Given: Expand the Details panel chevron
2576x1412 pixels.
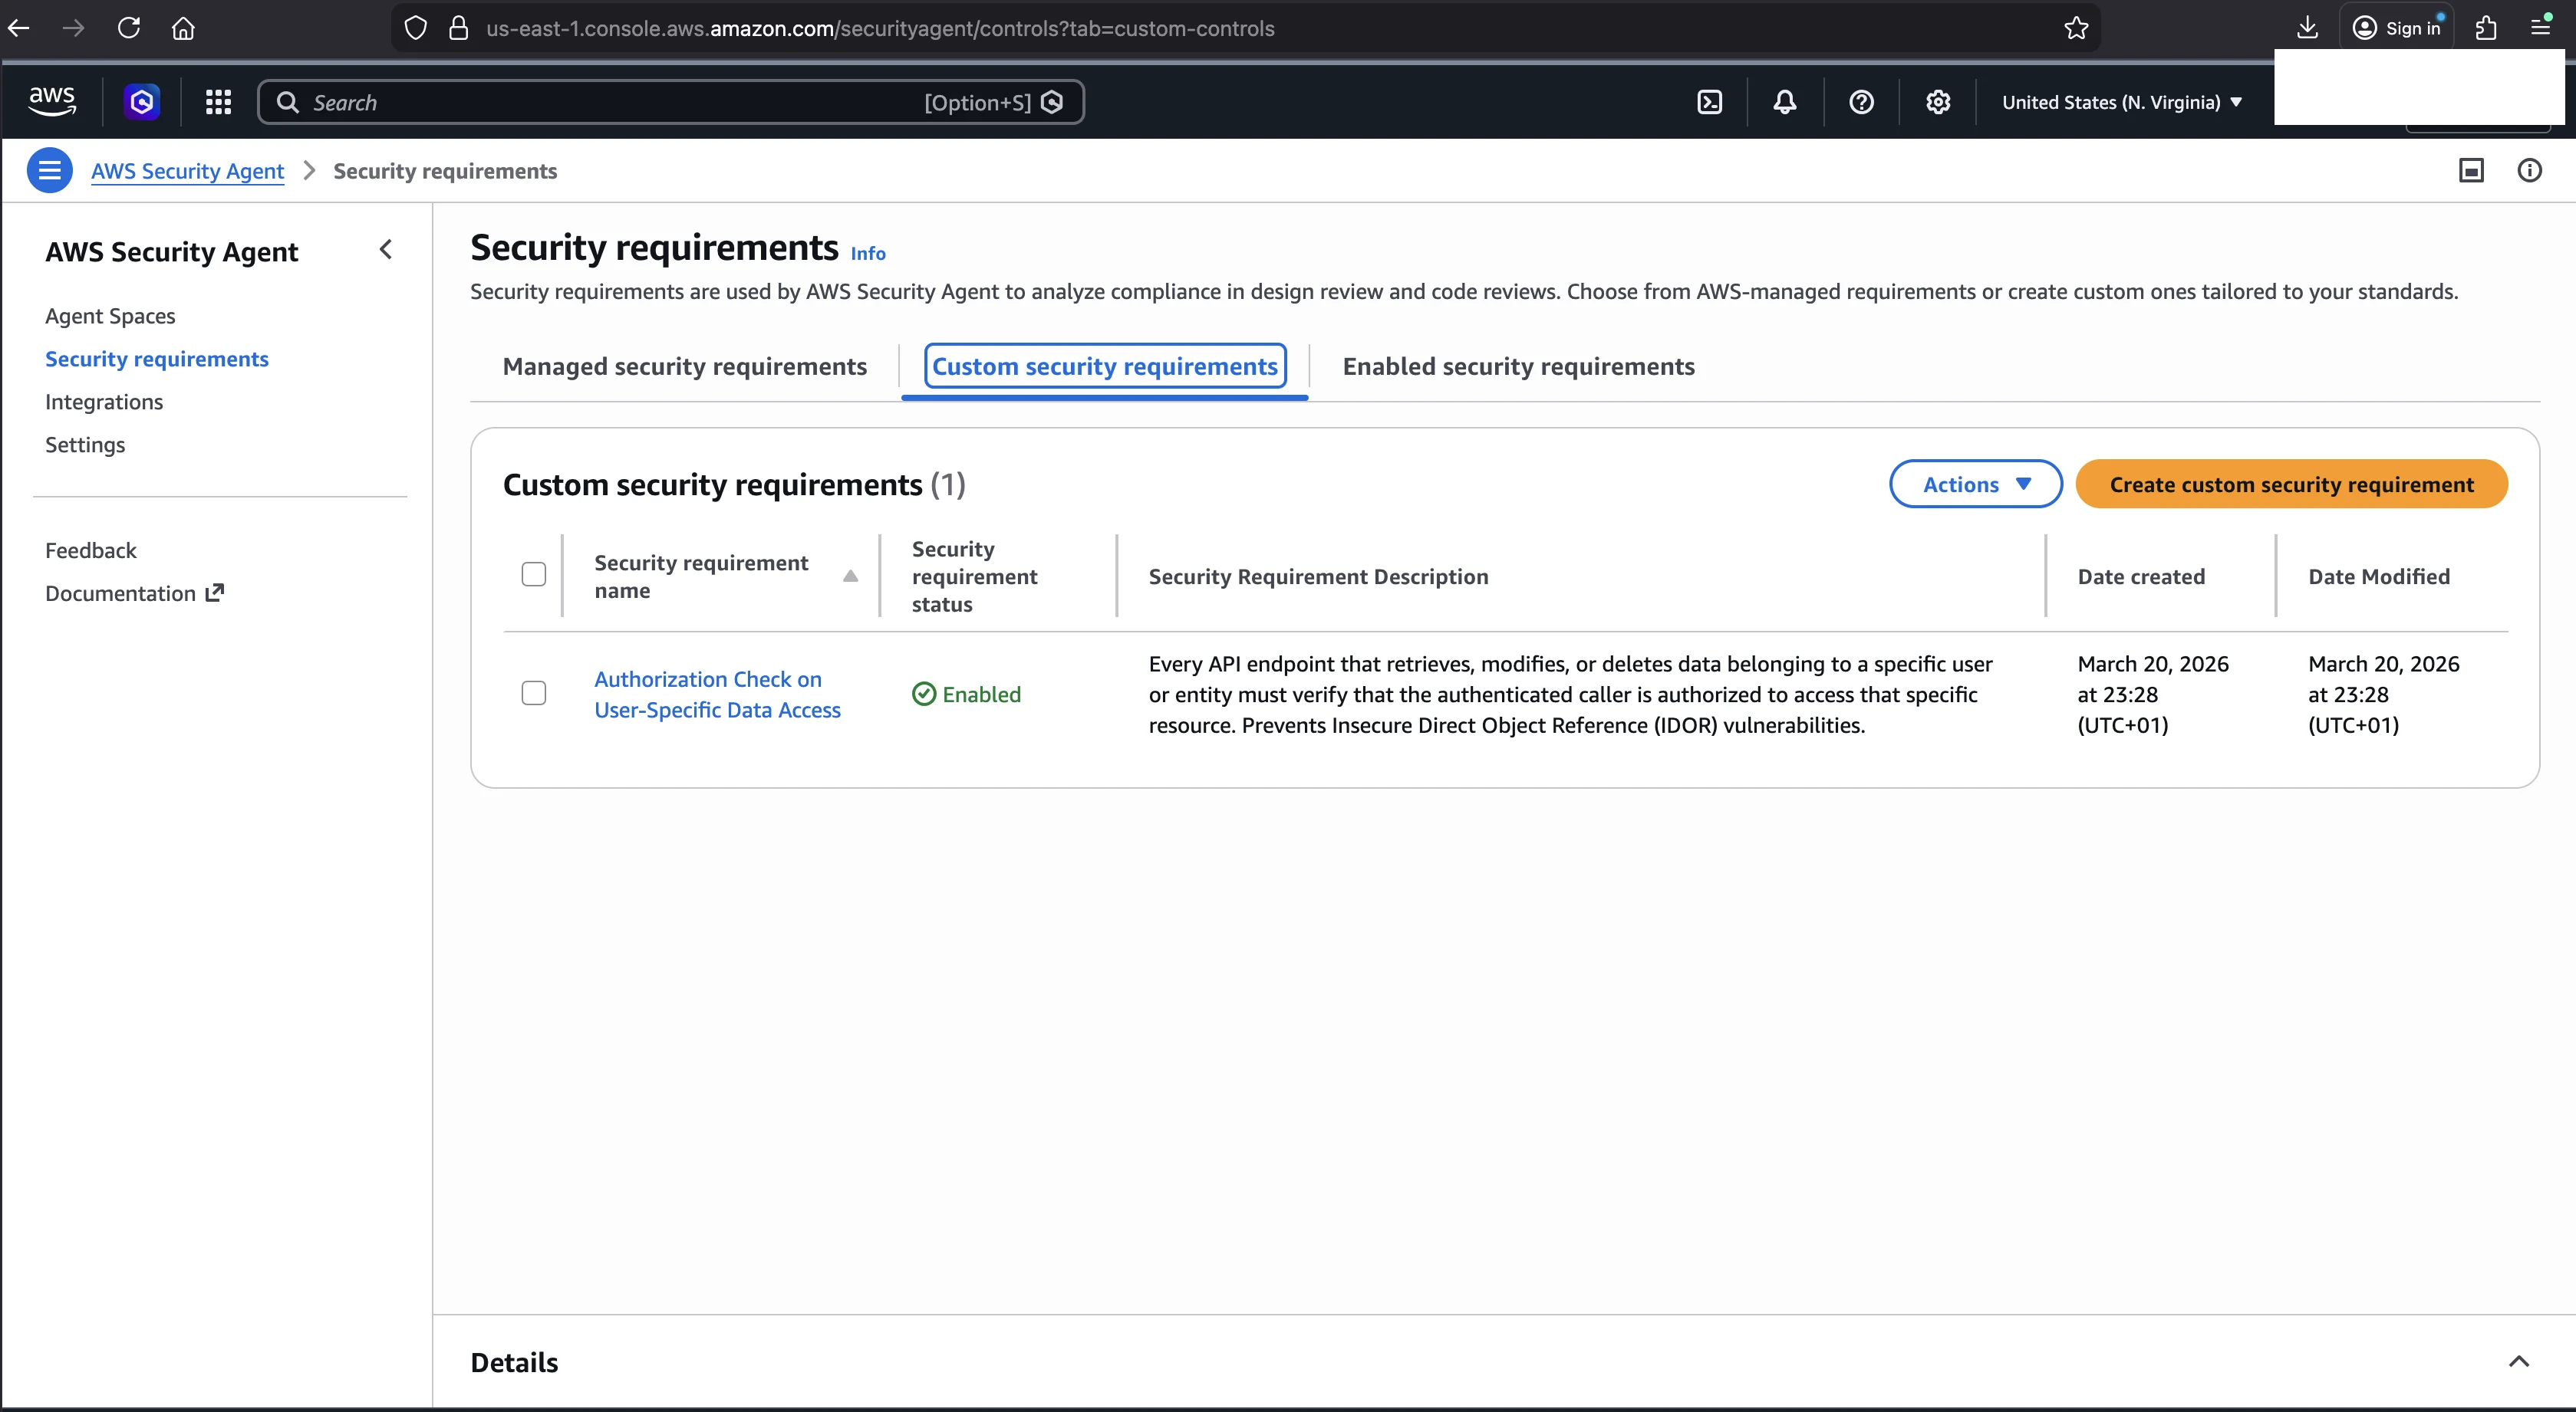Looking at the screenshot, I should point(2519,1361).
